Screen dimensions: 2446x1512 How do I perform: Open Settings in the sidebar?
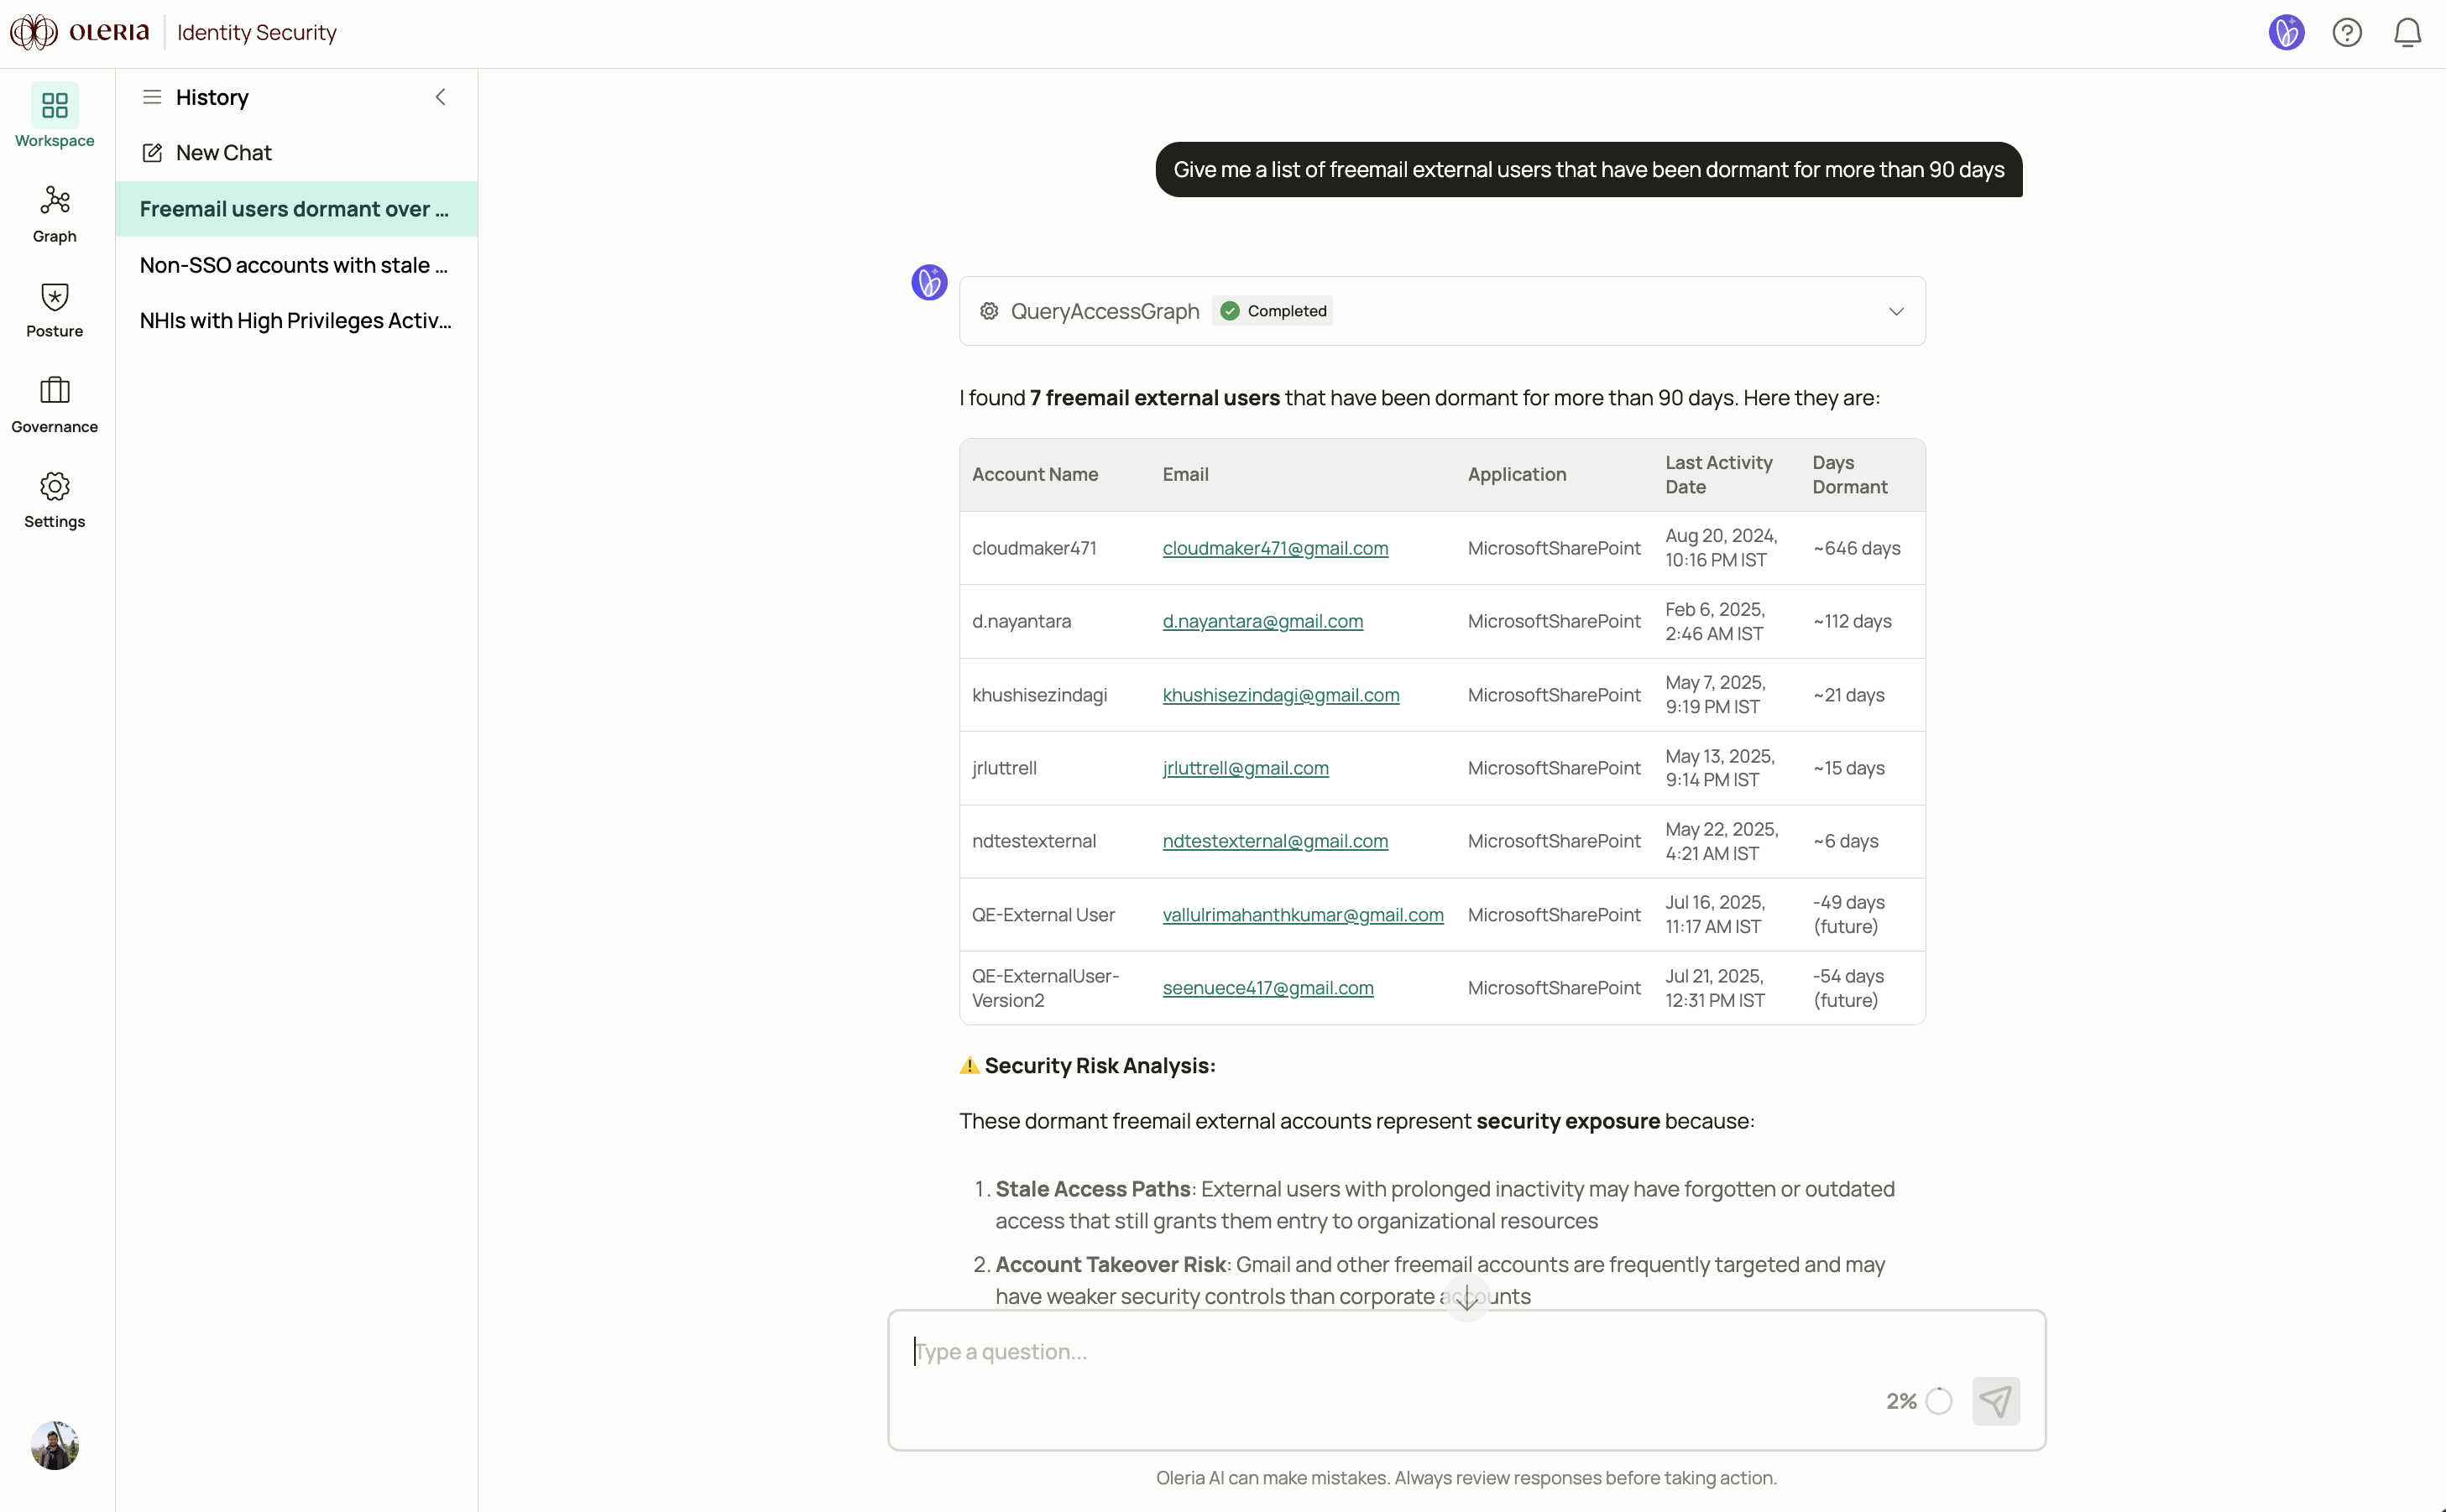(x=54, y=500)
